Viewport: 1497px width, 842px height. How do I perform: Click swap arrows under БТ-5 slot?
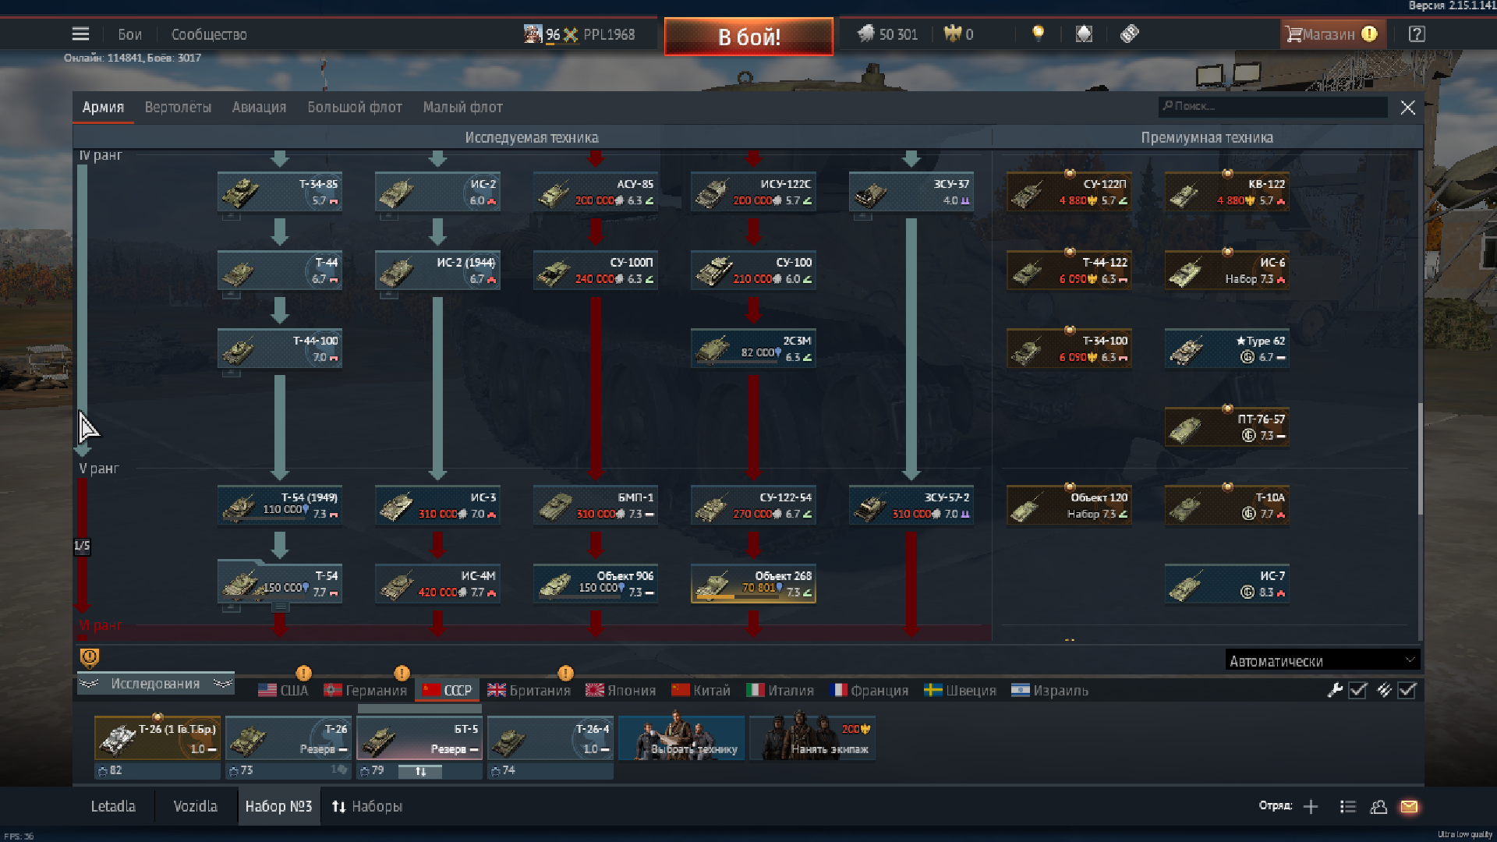tap(420, 771)
